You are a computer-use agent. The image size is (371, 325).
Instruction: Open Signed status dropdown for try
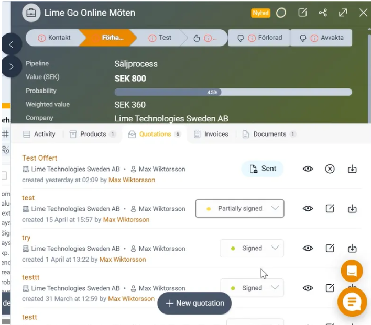pos(252,248)
